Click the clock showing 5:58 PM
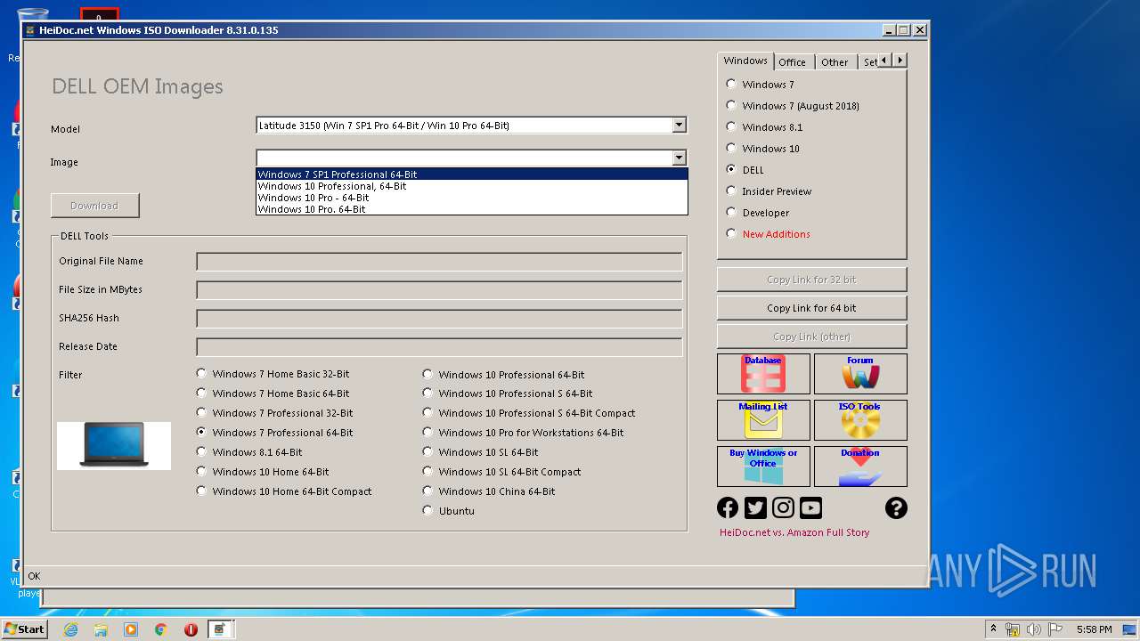 [1094, 629]
